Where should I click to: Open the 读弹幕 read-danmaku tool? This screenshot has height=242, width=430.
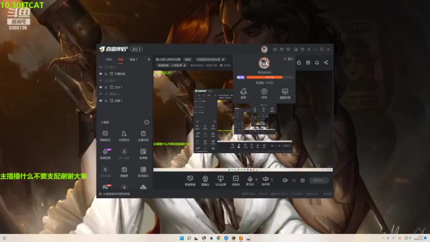[143, 154]
